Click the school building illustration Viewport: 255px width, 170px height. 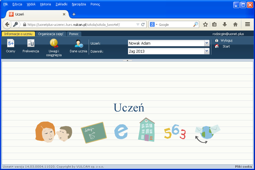(x=146, y=130)
